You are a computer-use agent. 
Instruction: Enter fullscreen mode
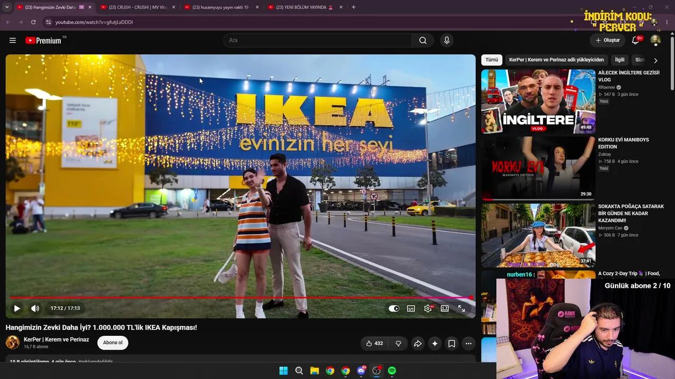pyautogui.click(x=461, y=308)
